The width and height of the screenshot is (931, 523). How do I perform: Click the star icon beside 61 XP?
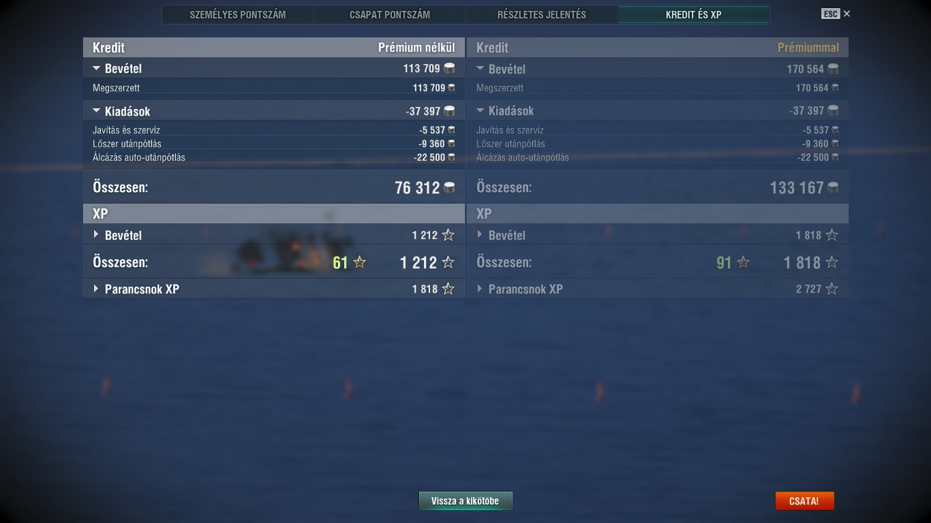360,262
